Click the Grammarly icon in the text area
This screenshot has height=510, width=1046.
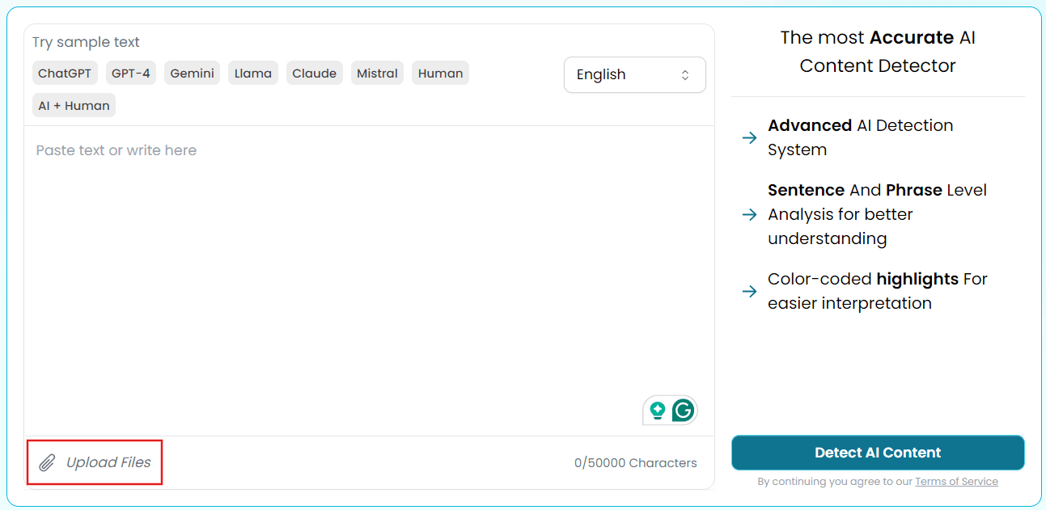[x=684, y=411]
